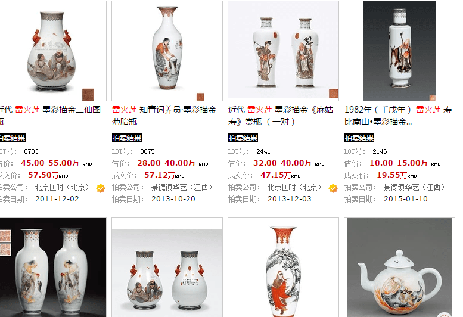Open the two vases on black background thumbnail
The image size is (463, 317).
coord(52,268)
